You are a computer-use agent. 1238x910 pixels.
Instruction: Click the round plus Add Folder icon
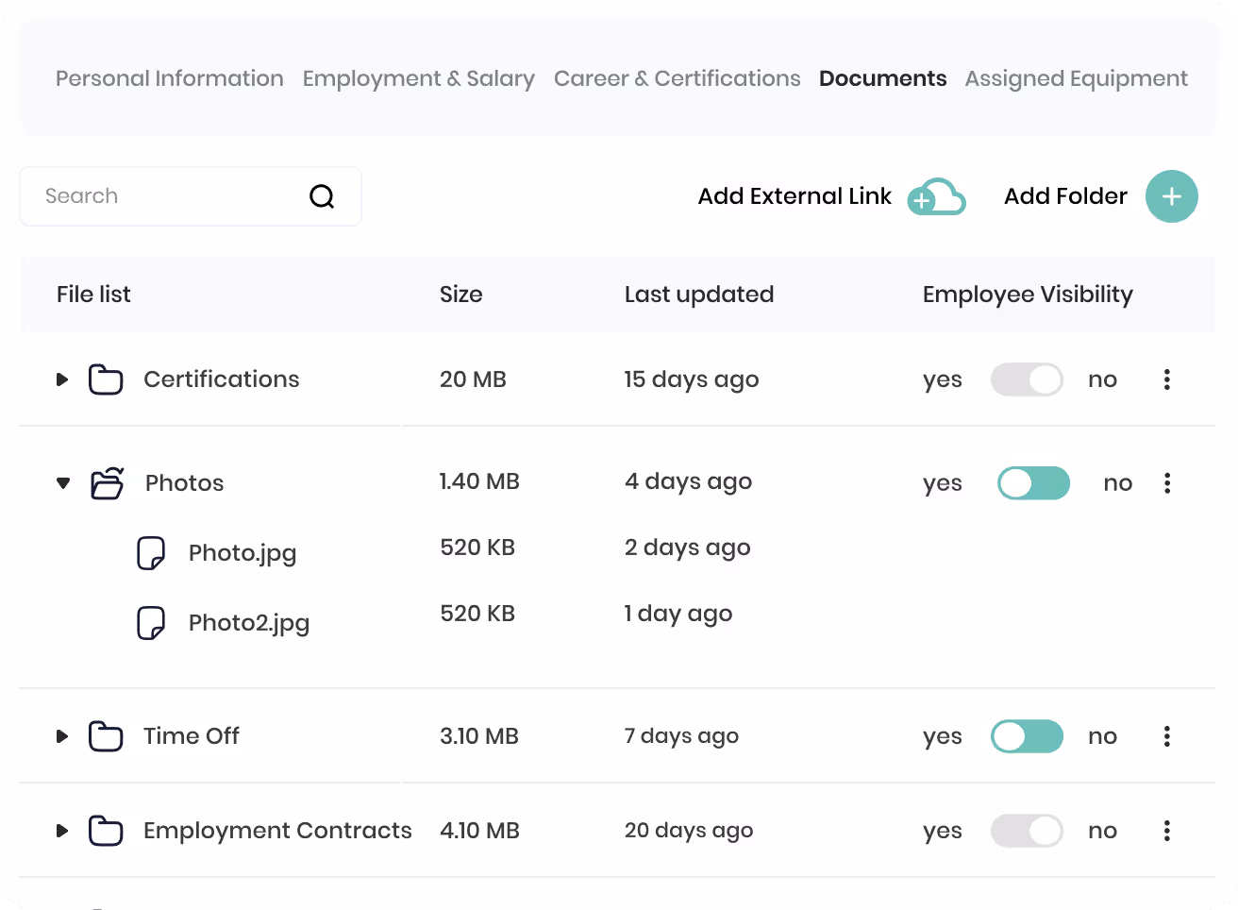click(x=1172, y=196)
